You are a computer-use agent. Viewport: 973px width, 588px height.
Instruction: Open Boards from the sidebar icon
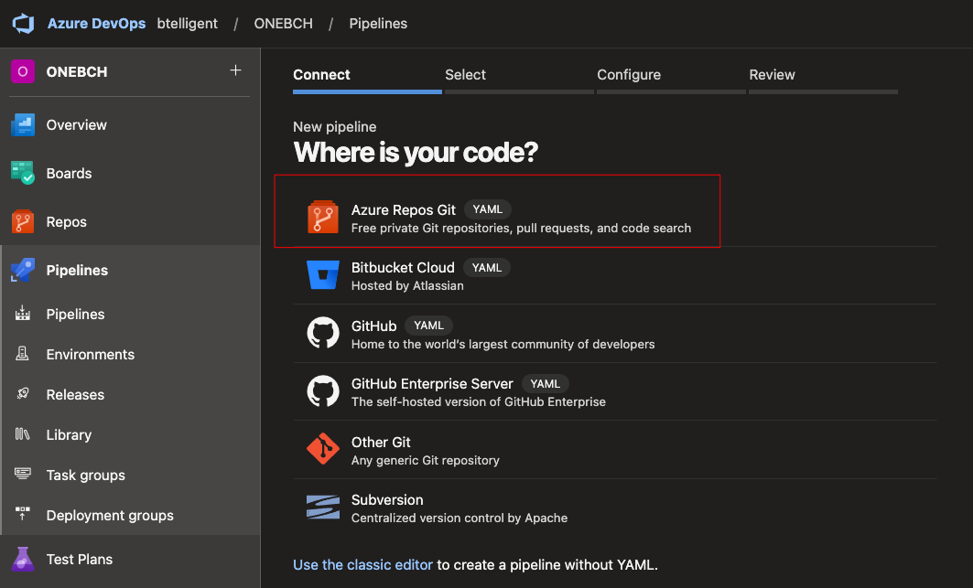click(x=23, y=173)
